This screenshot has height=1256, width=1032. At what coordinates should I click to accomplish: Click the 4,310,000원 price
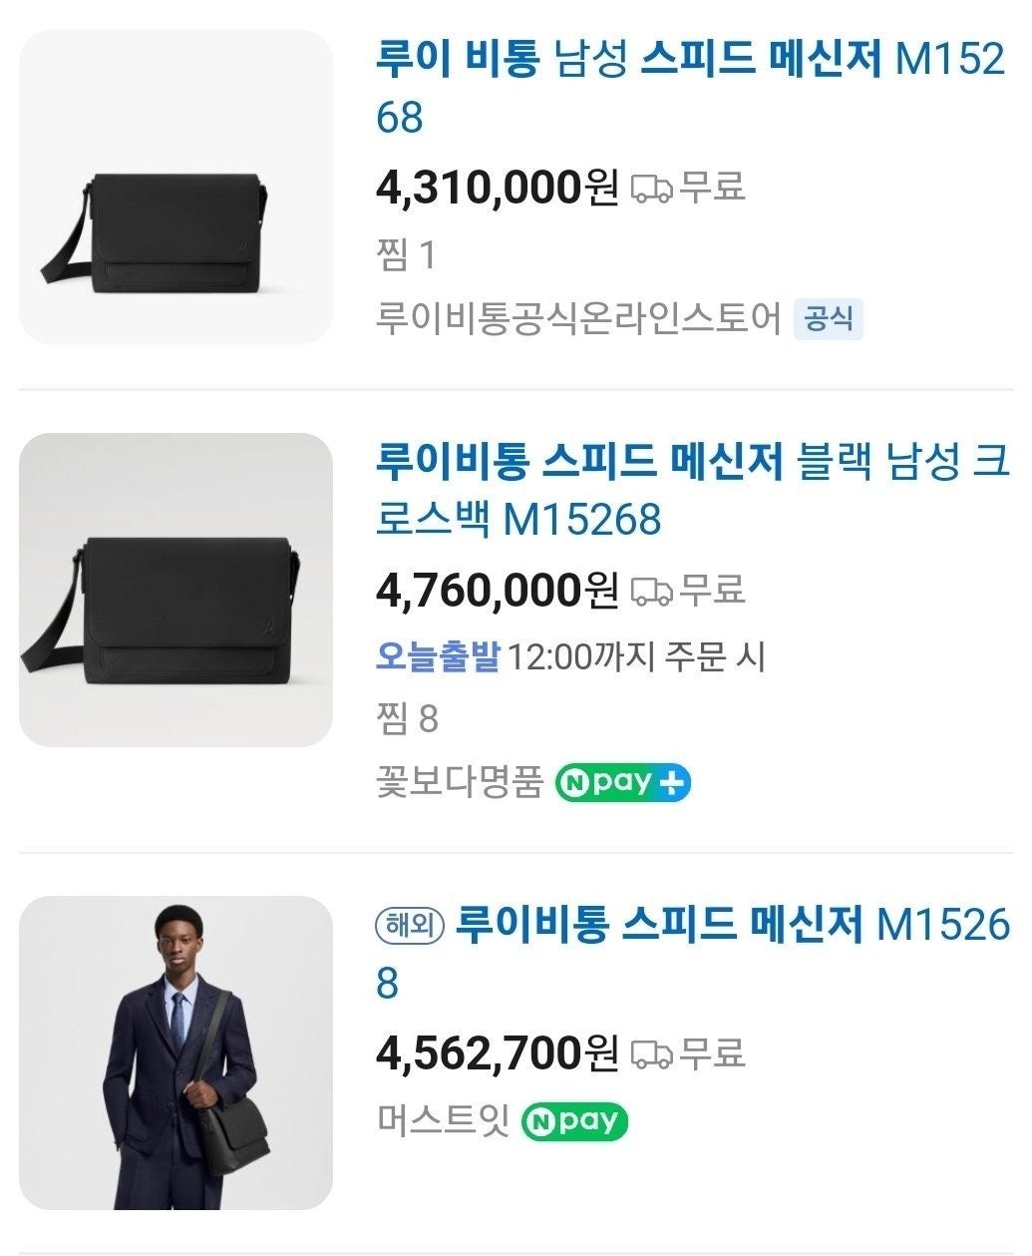tap(497, 187)
